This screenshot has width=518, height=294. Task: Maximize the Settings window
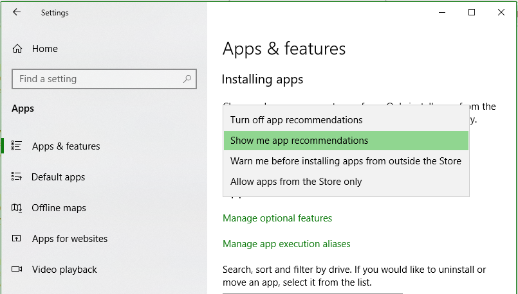coord(472,12)
